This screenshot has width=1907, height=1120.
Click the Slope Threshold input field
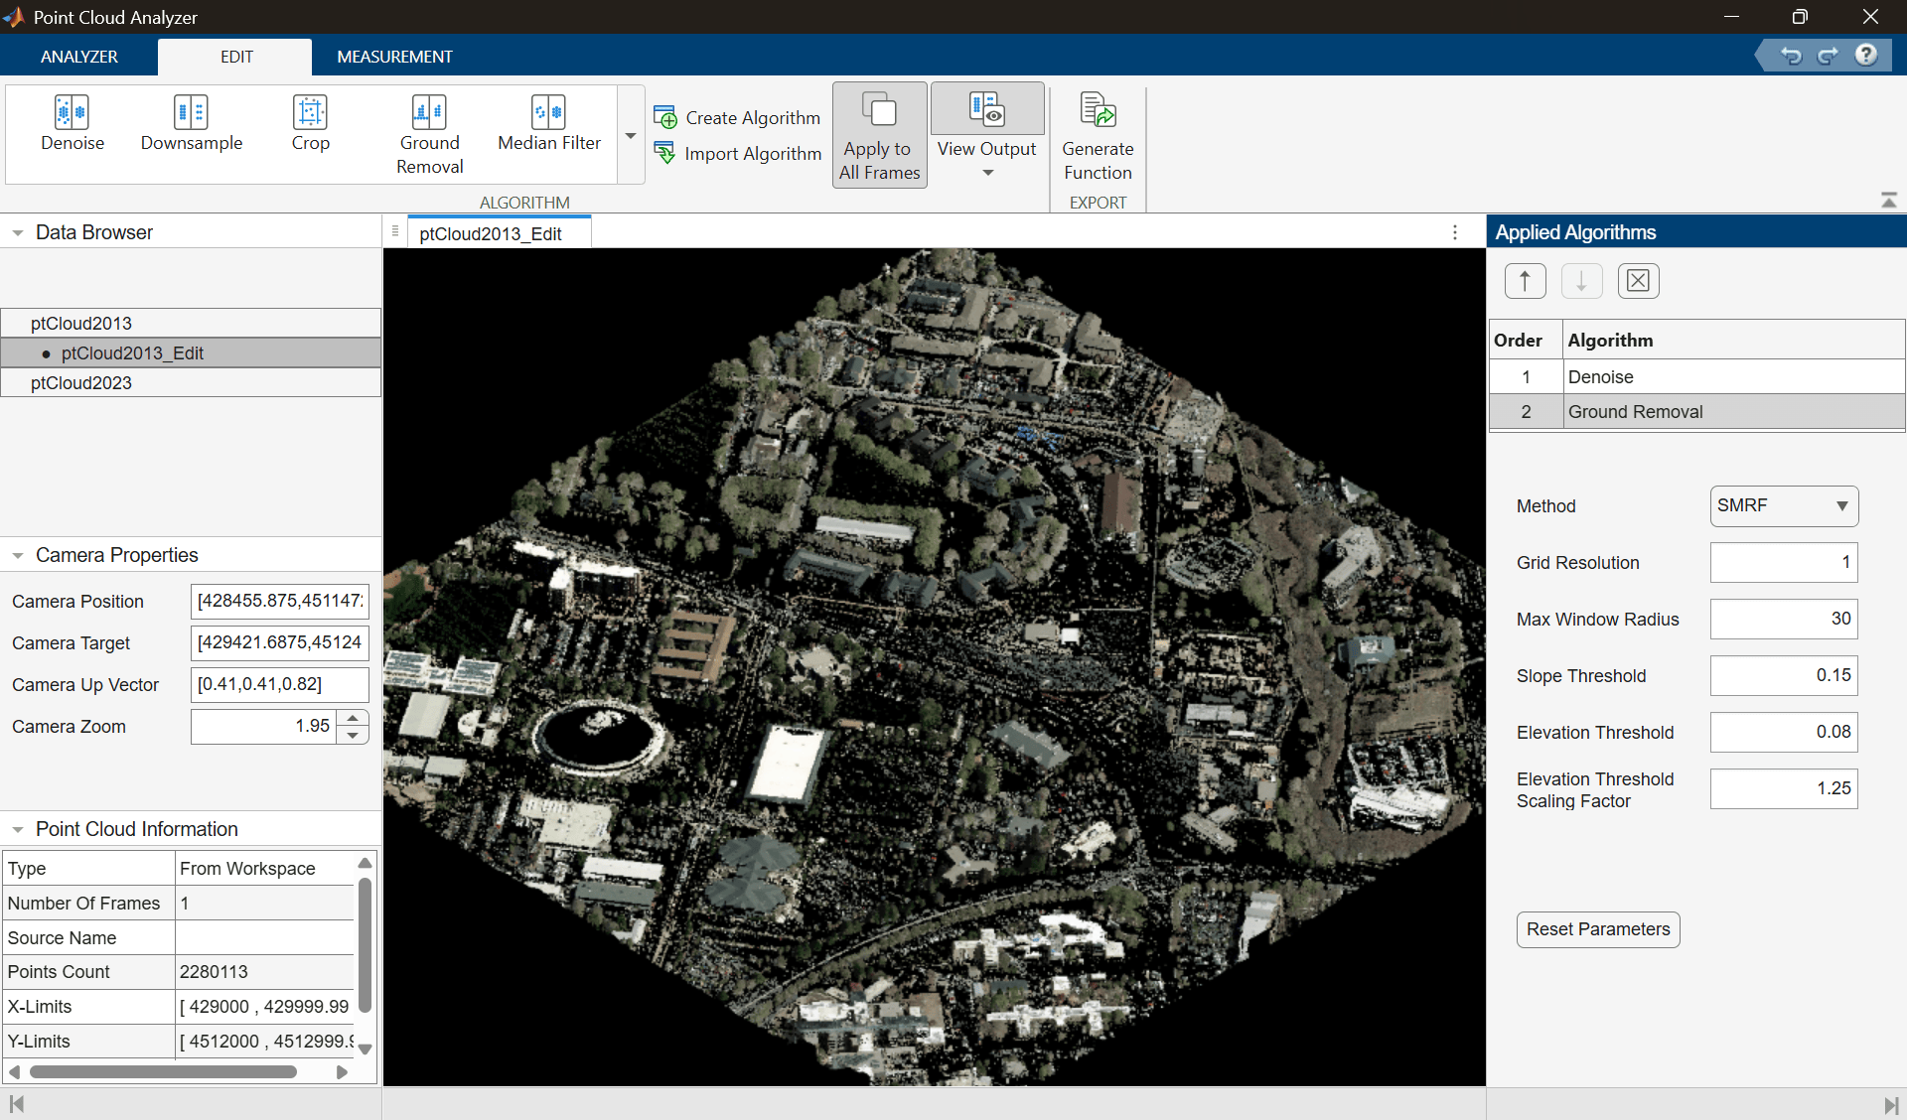[1784, 675]
